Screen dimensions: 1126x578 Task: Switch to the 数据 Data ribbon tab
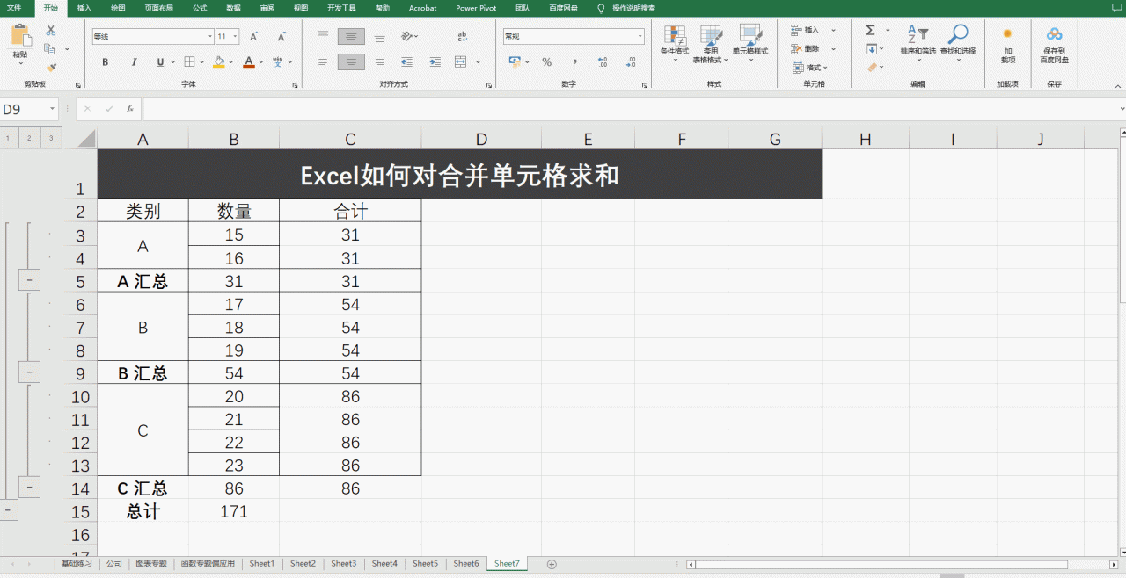pos(233,8)
